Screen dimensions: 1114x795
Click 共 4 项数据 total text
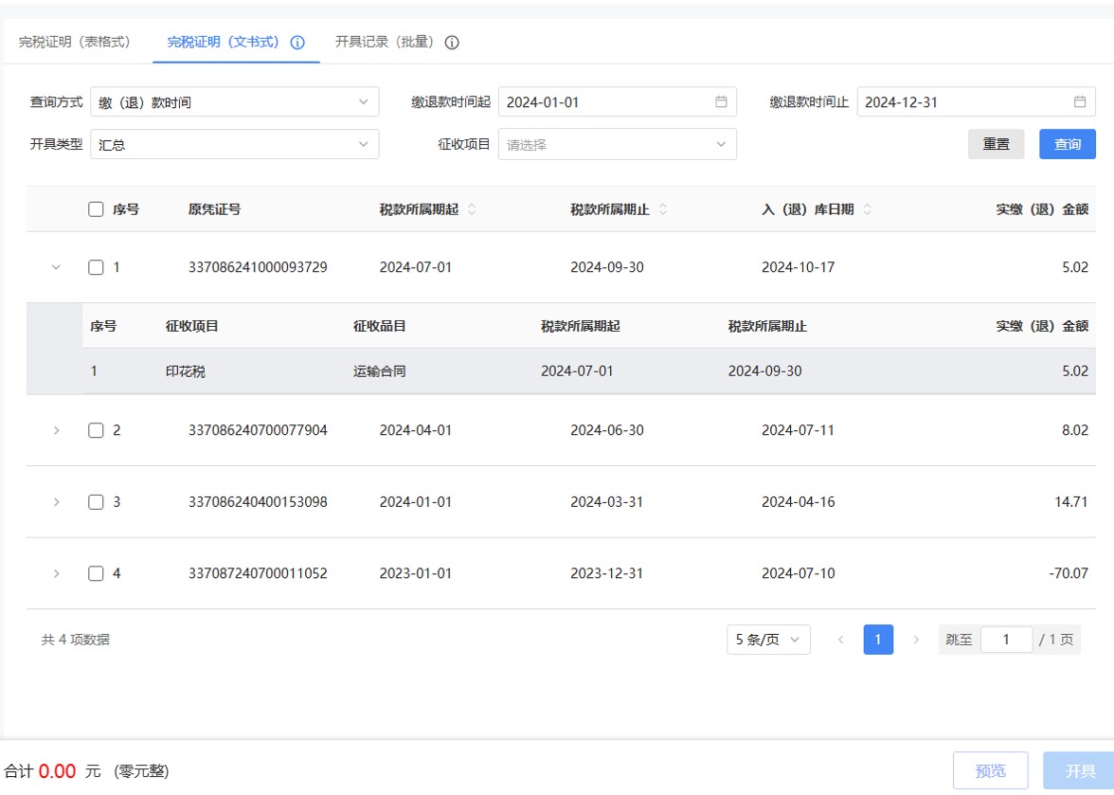(76, 640)
